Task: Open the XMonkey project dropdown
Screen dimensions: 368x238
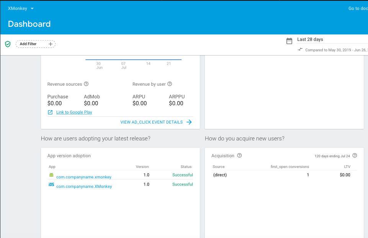Action: [21, 8]
